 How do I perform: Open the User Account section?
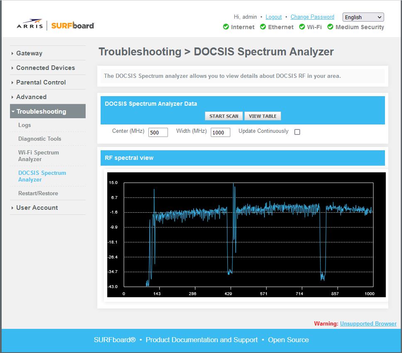click(x=37, y=207)
